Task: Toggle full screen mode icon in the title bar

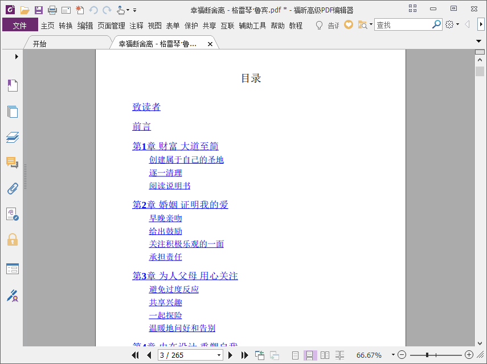Action: tap(412, 9)
